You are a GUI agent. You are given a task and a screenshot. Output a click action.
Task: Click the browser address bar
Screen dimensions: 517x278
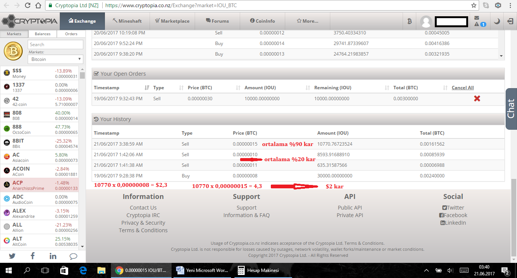tap(258, 6)
